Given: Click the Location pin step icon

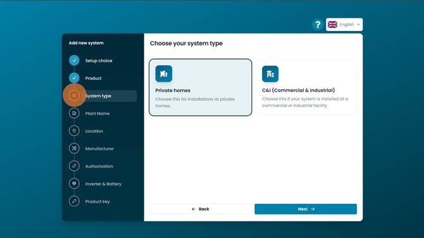Looking at the screenshot, I should click(74, 131).
